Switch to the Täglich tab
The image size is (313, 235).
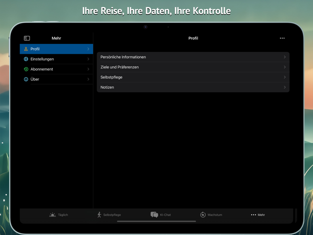[x=59, y=215]
